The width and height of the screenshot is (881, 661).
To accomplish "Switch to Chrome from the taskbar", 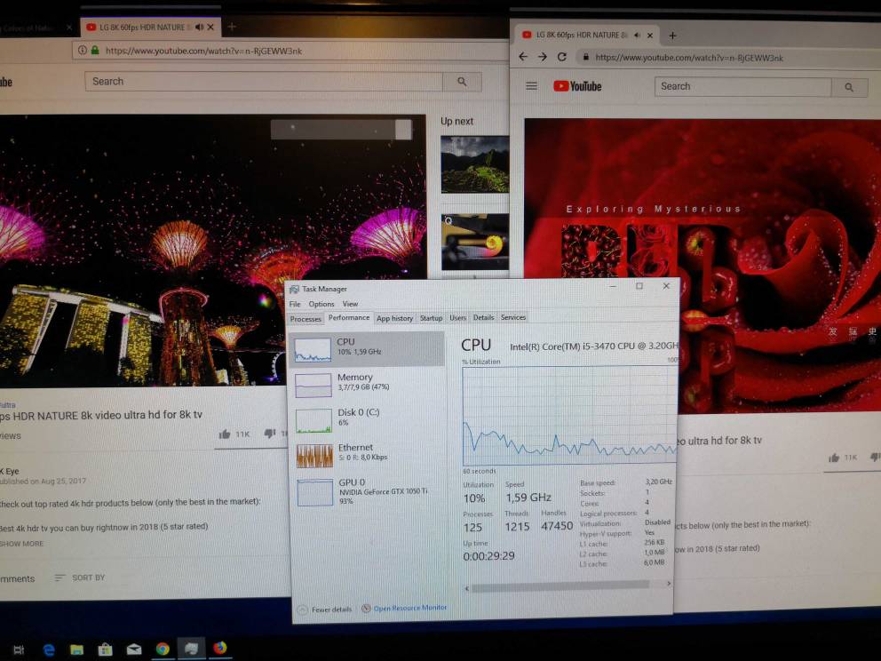I will [163, 649].
